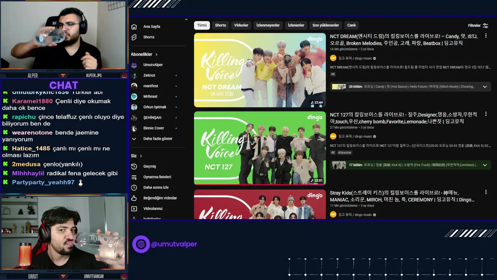Select Son yüklenenler filter chip

pyautogui.click(x=326, y=25)
